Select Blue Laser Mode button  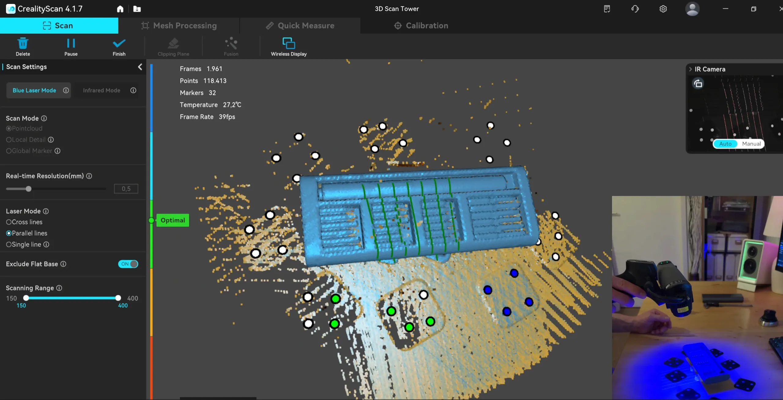click(34, 90)
